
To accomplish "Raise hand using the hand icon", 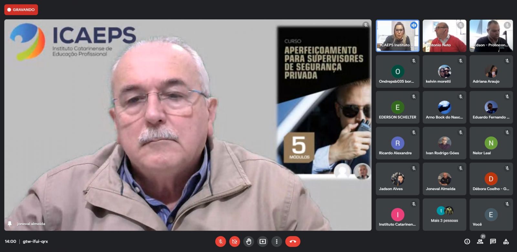I will pos(248,241).
